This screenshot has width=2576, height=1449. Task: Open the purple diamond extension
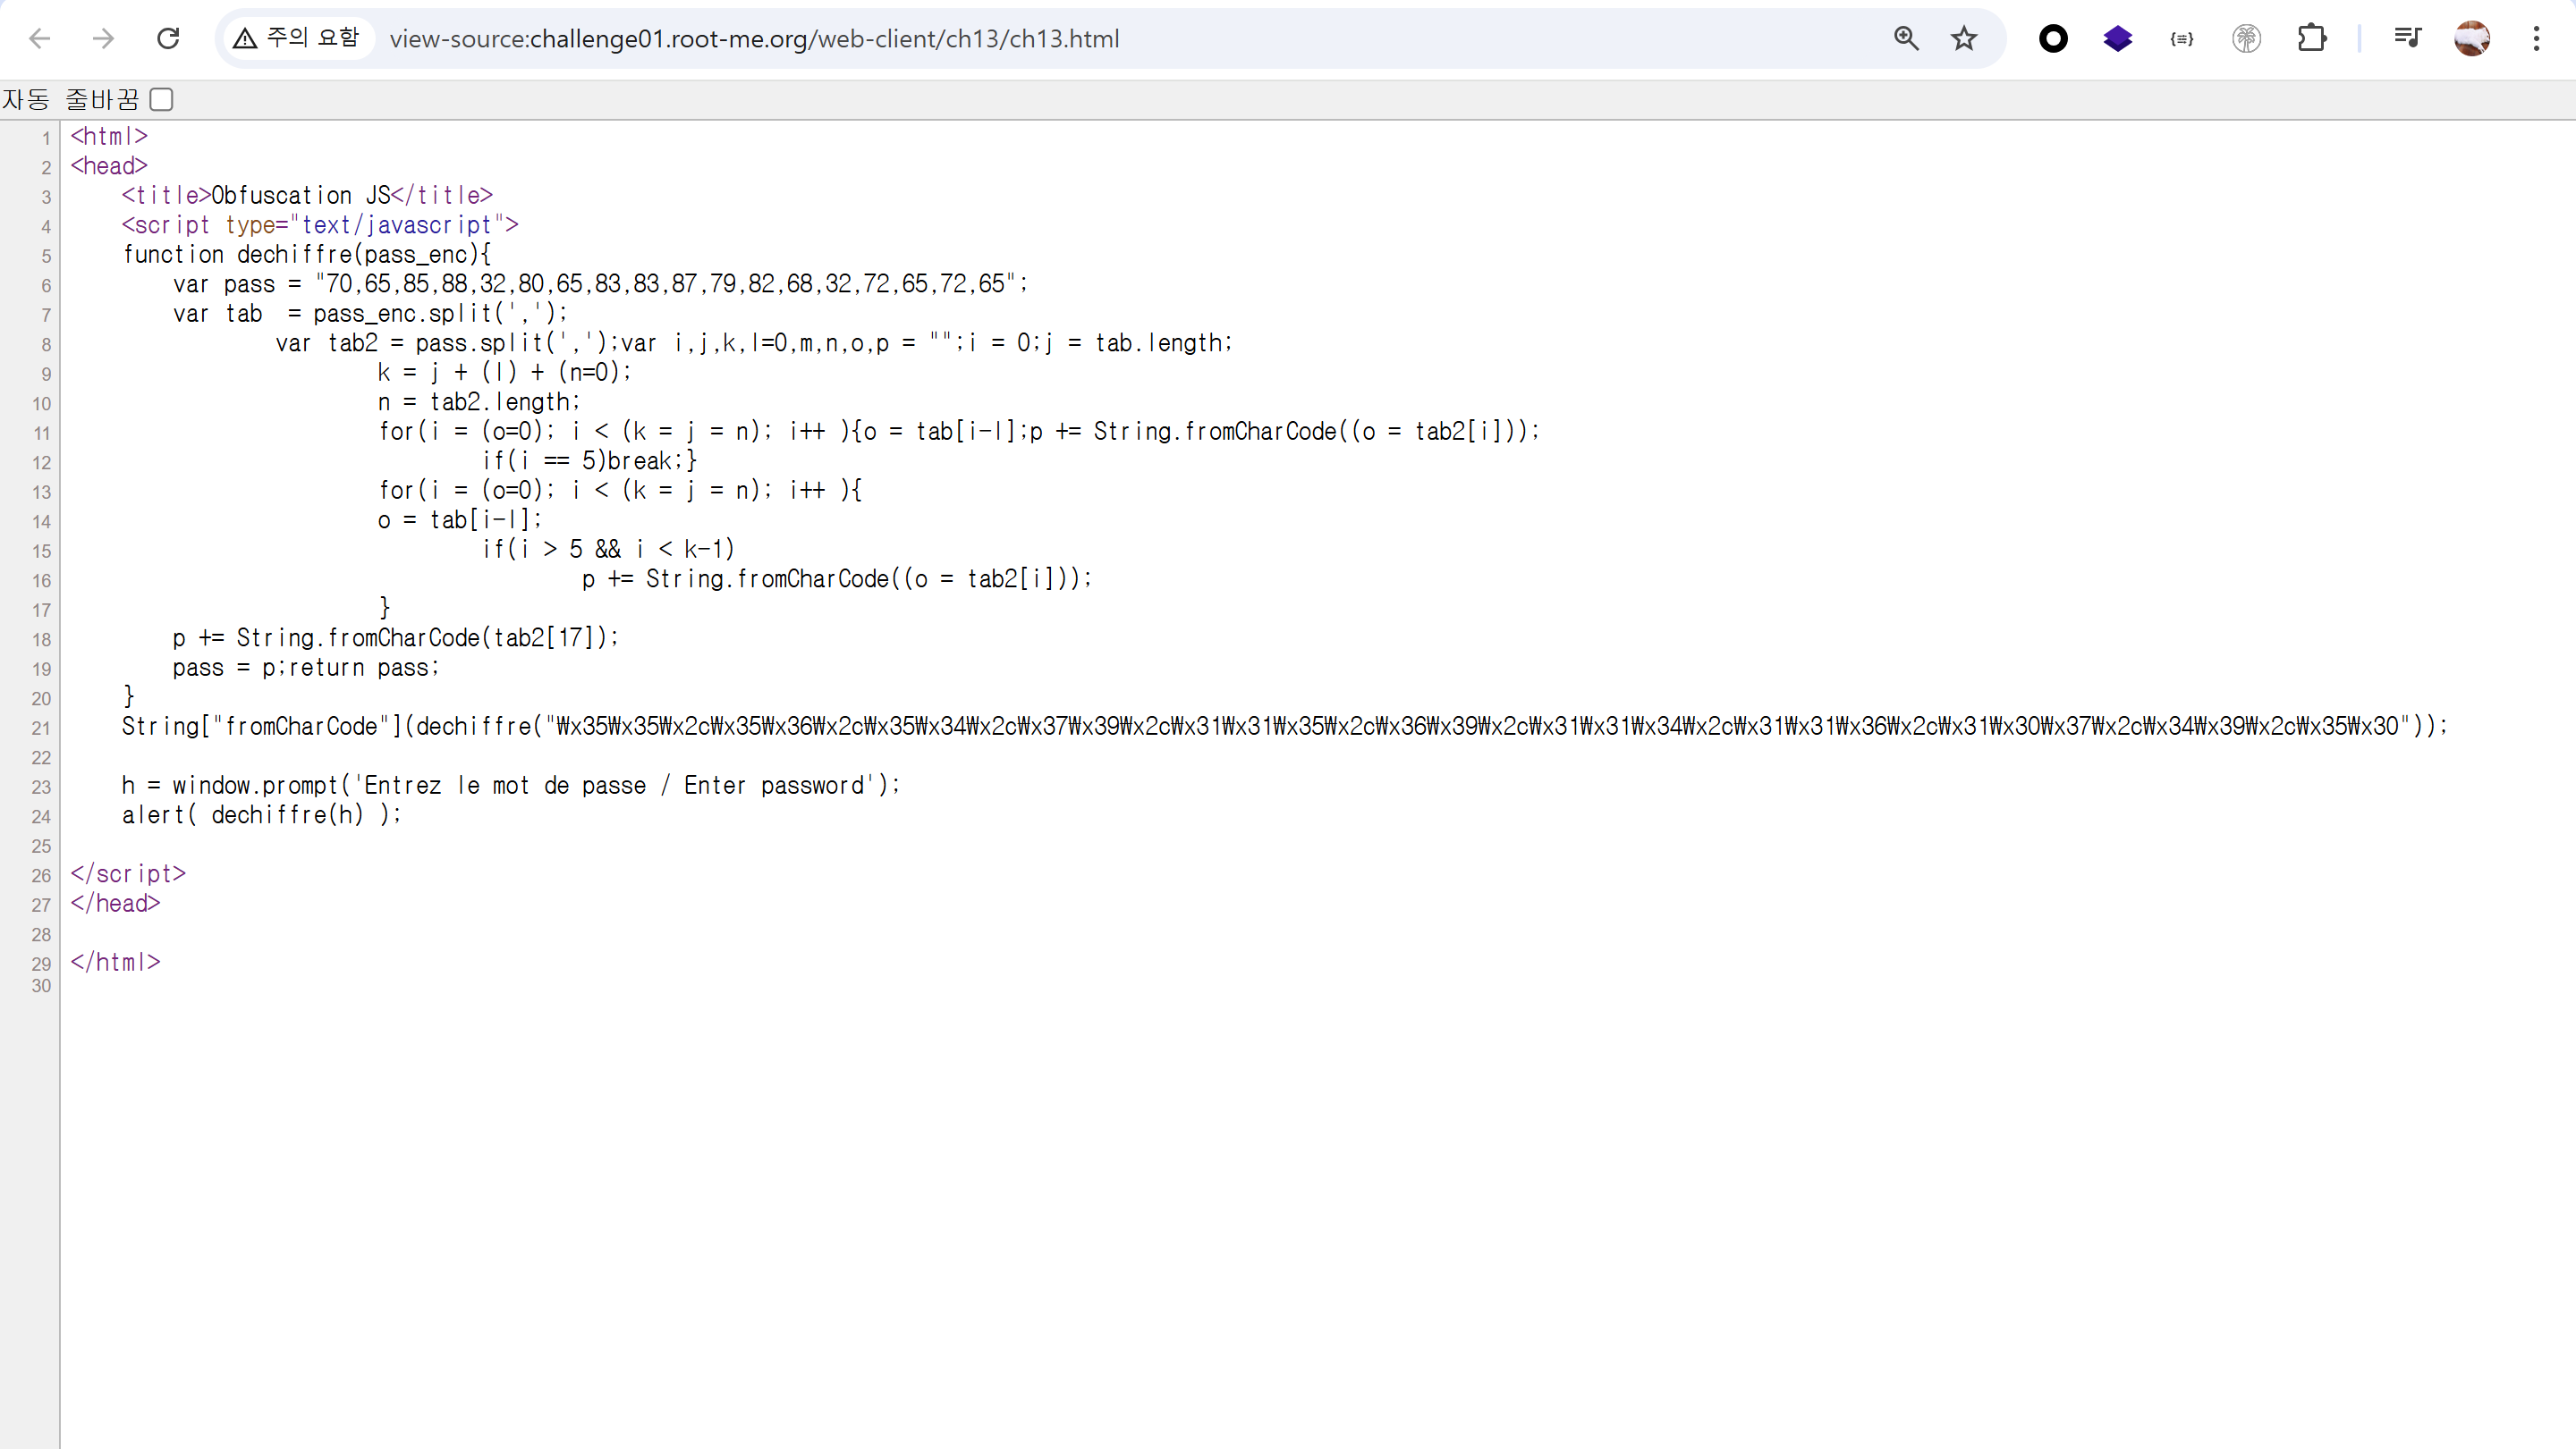[2118, 39]
